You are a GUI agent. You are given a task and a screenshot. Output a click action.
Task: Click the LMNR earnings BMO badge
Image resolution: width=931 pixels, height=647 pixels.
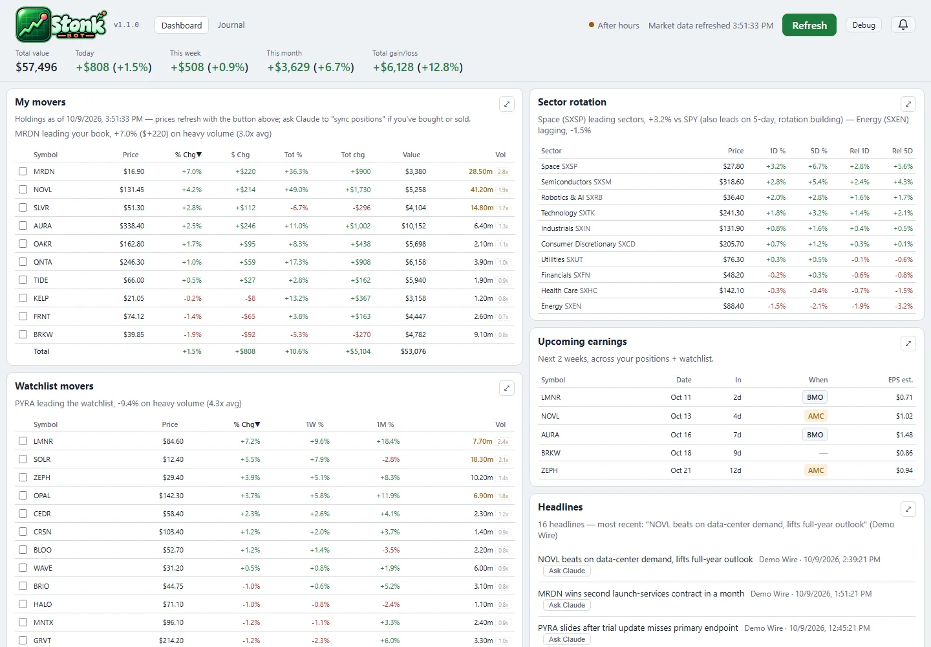(815, 397)
